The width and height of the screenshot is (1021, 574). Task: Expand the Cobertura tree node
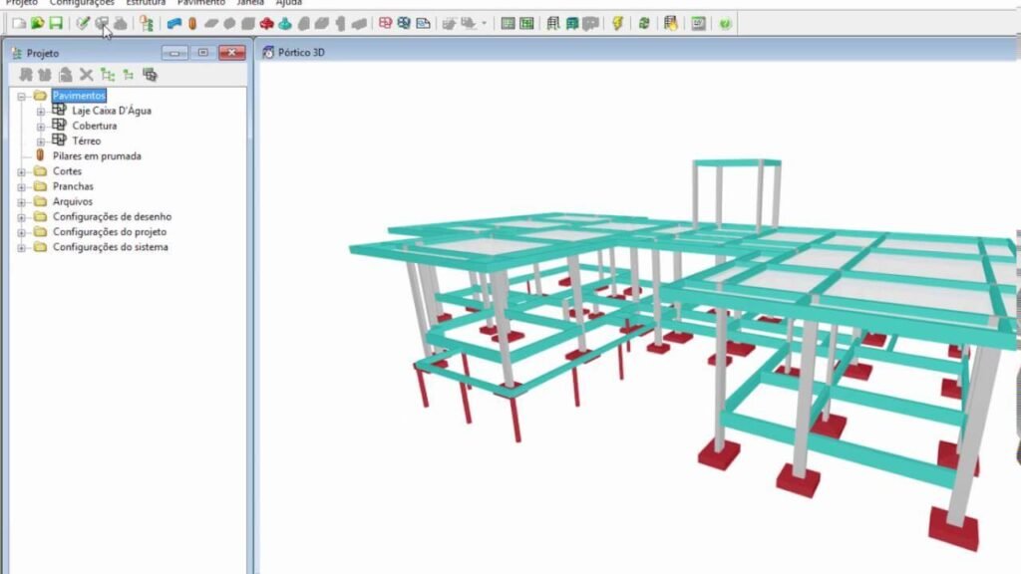coord(40,127)
